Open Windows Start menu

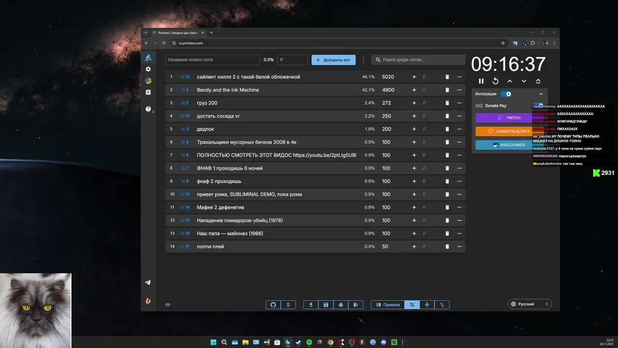tap(213, 342)
